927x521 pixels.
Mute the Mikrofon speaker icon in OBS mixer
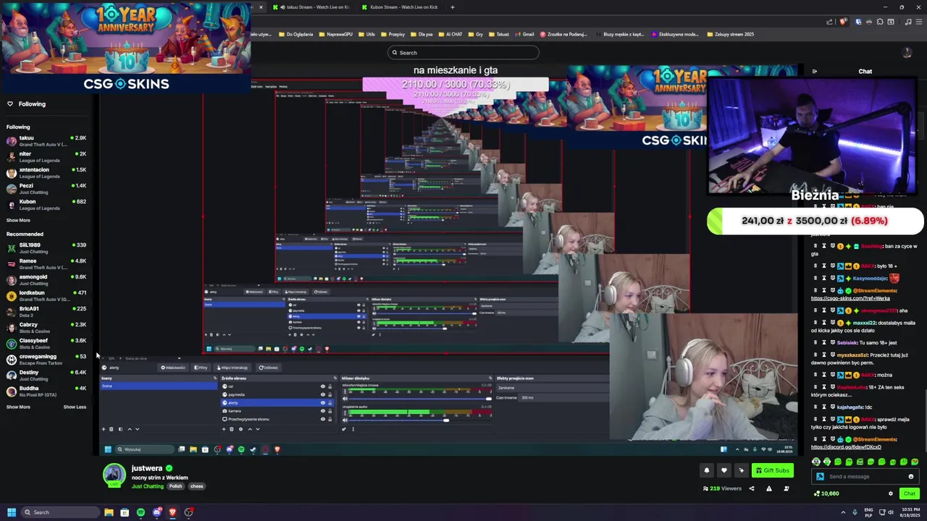click(345, 399)
